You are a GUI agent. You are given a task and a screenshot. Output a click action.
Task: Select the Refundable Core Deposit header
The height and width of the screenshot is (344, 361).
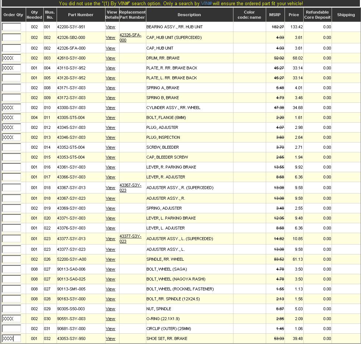317,15
